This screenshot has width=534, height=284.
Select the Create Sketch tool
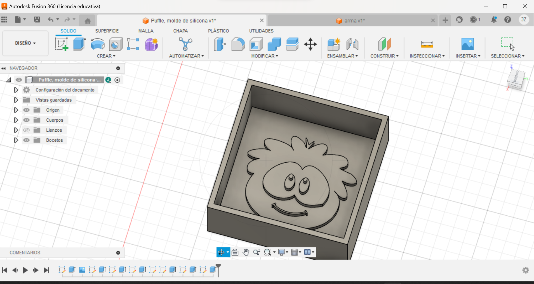62,44
